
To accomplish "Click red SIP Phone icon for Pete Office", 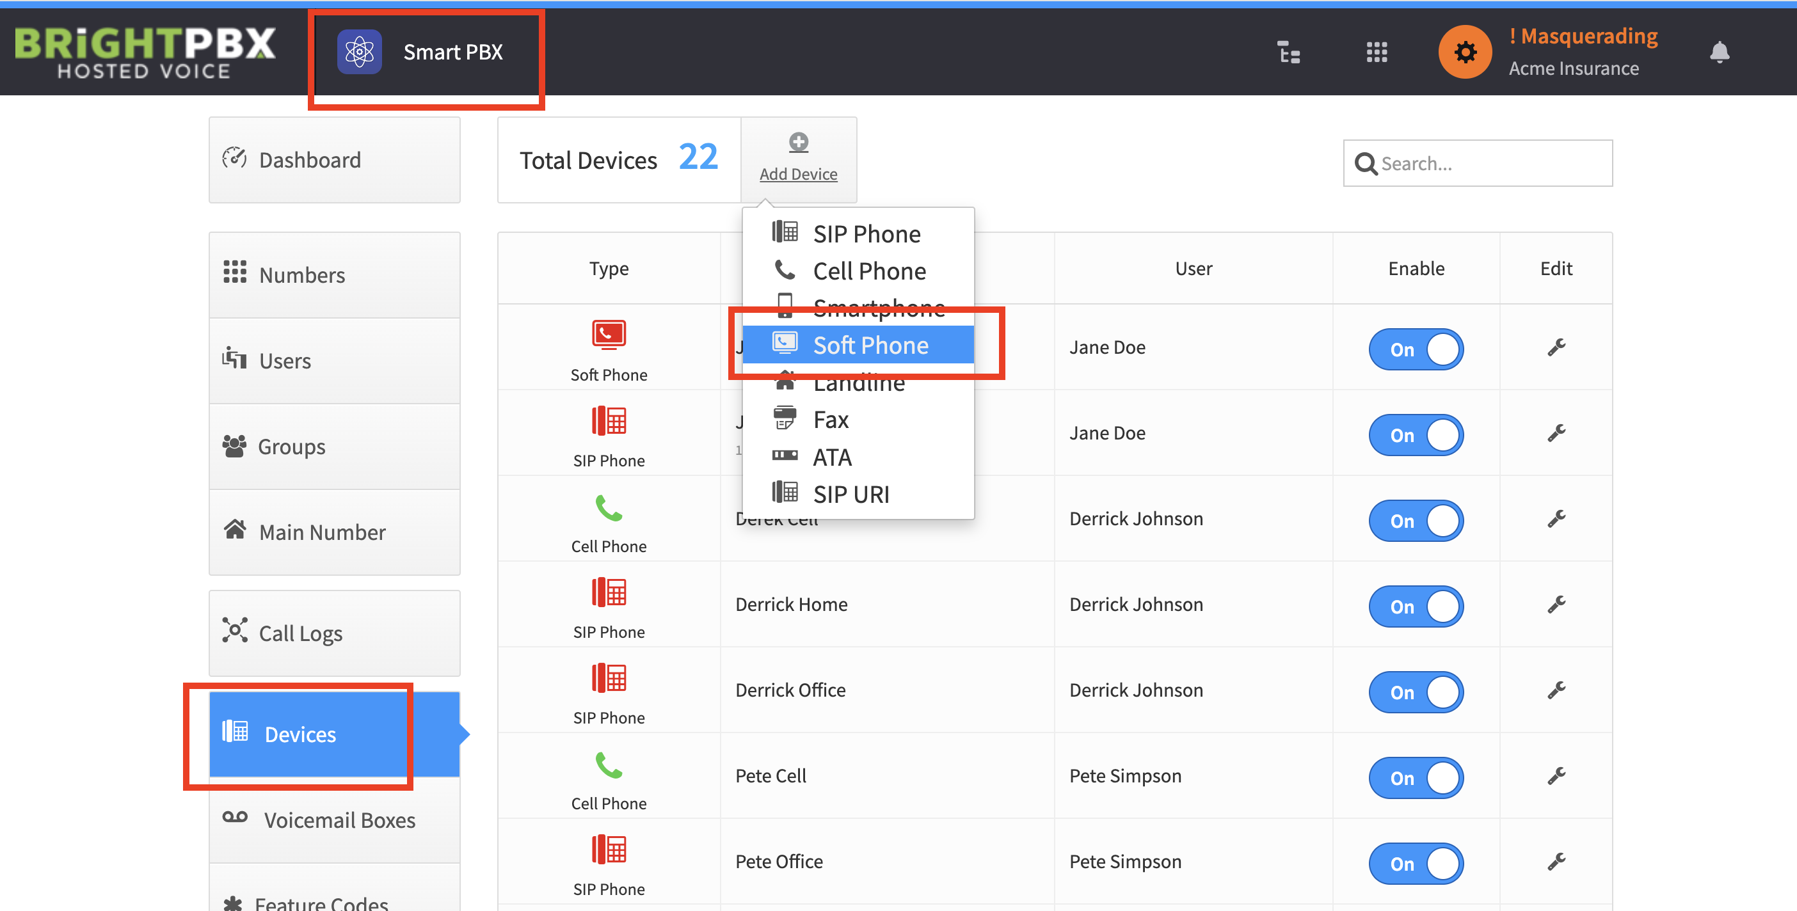I will click(x=609, y=850).
